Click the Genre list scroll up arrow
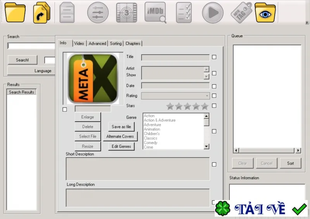 206,116
